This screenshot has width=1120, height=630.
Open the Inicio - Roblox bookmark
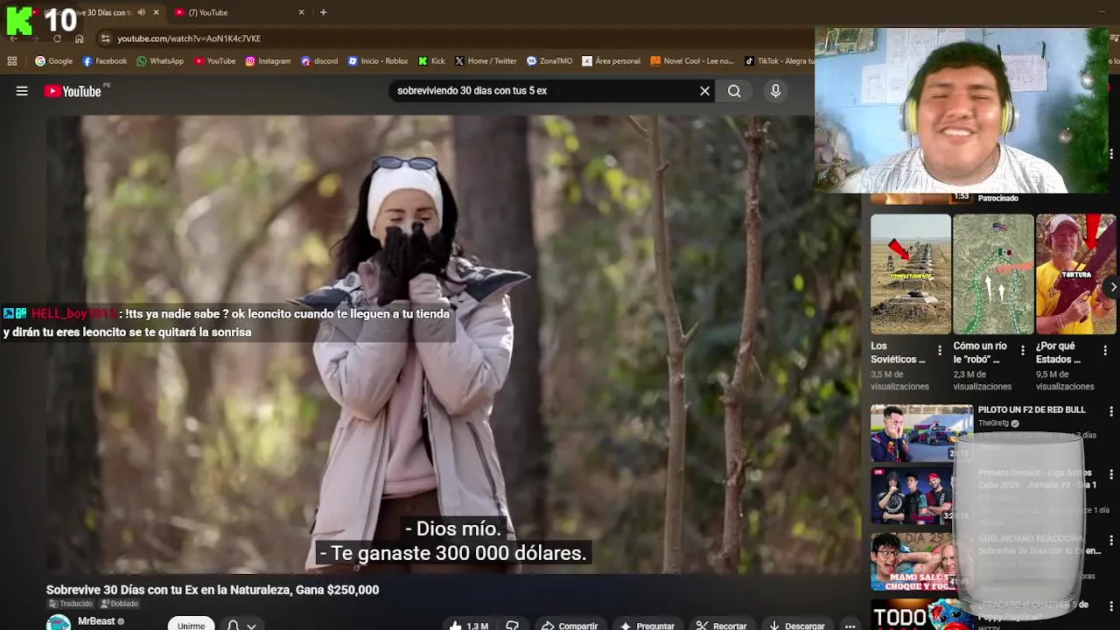coord(378,61)
